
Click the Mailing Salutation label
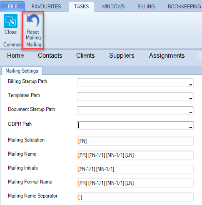[x=26, y=140]
